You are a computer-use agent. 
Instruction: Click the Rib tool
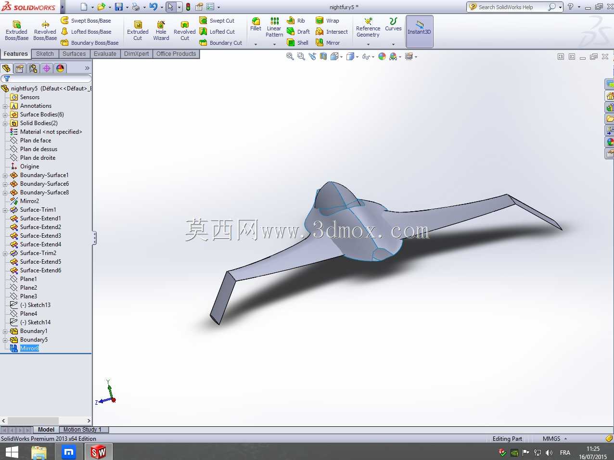pyautogui.click(x=296, y=21)
